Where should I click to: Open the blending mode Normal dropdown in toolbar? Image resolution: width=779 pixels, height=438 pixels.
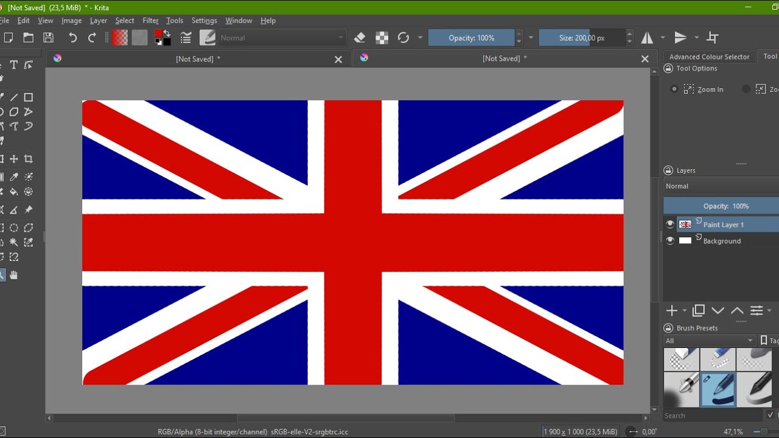(282, 38)
